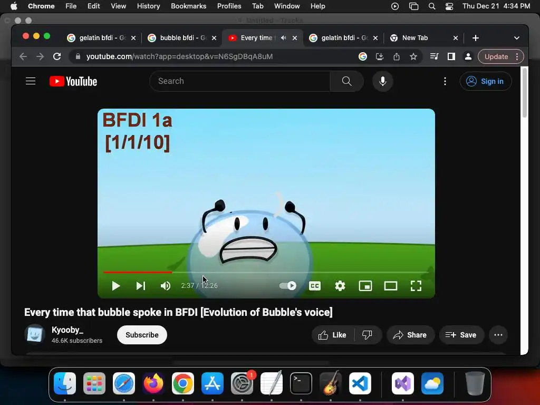Click the Google icon in address bar

point(363,56)
